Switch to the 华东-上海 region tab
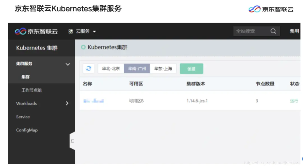 click(x=163, y=68)
